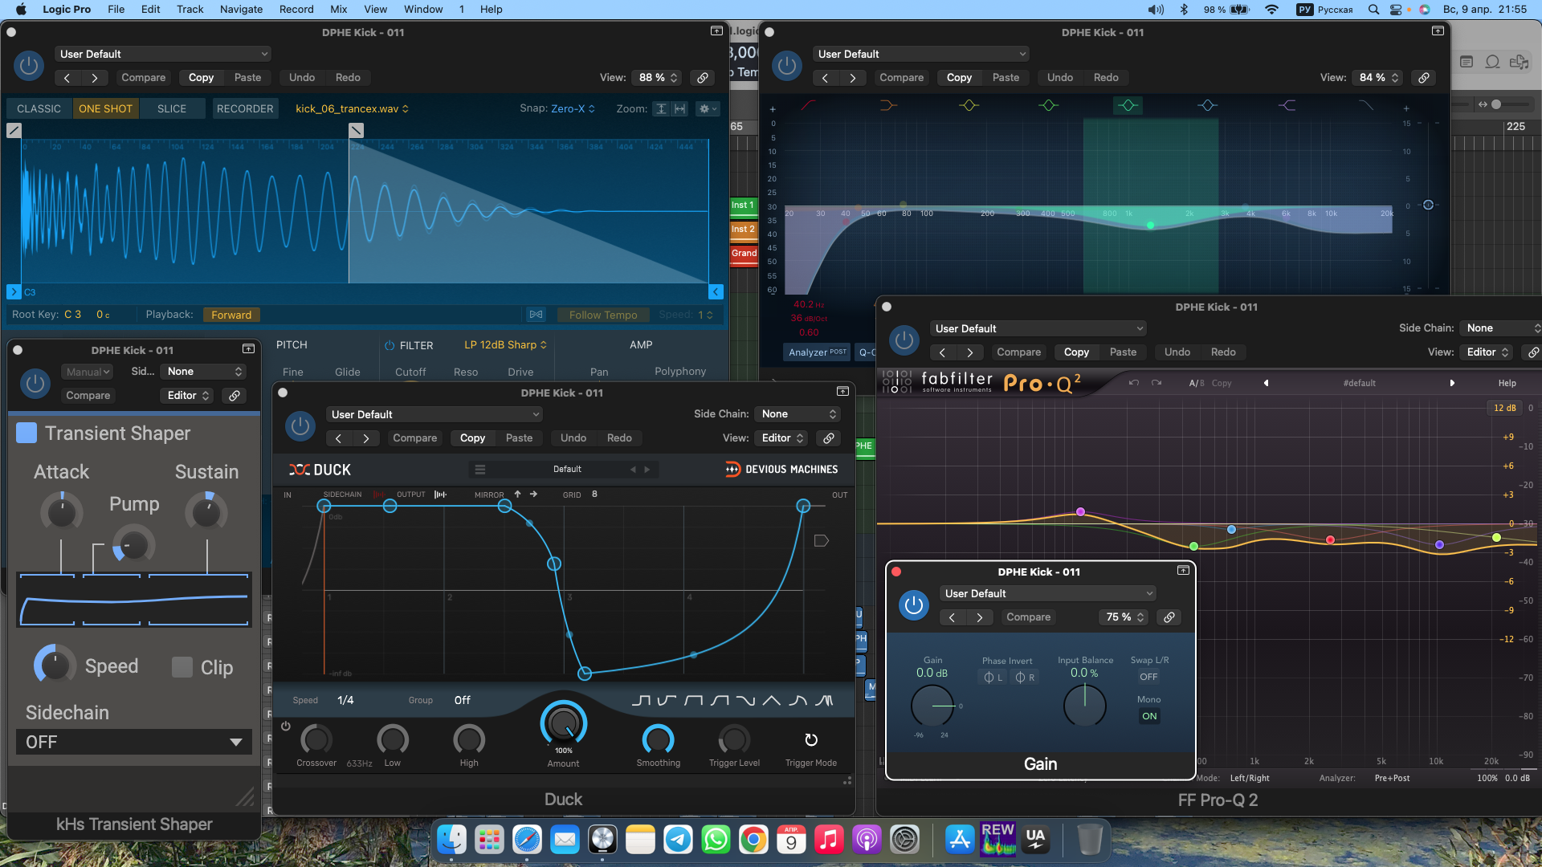The height and width of the screenshot is (867, 1542).
Task: Click Duck Speed value 1/4
Action: pos(345,701)
